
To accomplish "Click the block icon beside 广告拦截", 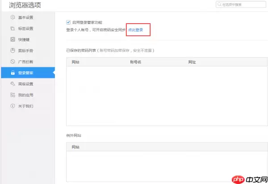I will [13, 61].
